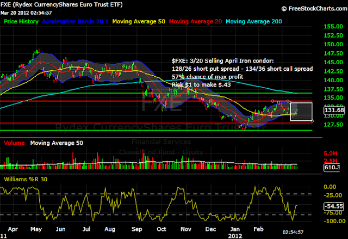
Task: Click the Oct month label on time axis
Action: coord(161,229)
